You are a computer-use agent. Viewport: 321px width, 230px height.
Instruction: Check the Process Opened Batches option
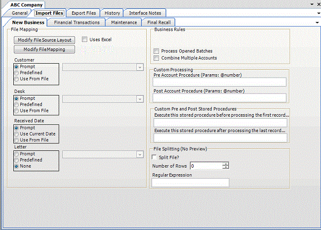[157, 51]
